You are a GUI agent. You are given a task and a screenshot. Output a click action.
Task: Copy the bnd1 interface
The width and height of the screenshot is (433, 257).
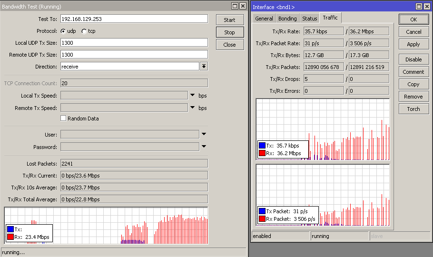413,84
